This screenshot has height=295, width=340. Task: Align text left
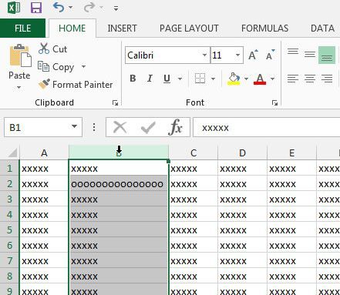tap(293, 79)
